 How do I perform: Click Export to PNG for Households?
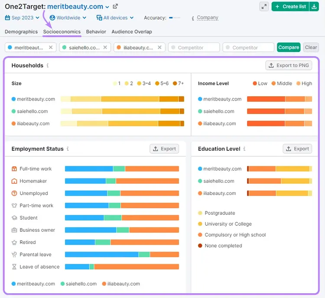289,65
